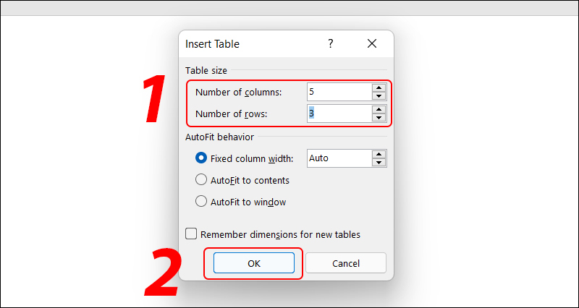Select AutoFit to window option
The height and width of the screenshot is (308, 579).
pyautogui.click(x=201, y=202)
